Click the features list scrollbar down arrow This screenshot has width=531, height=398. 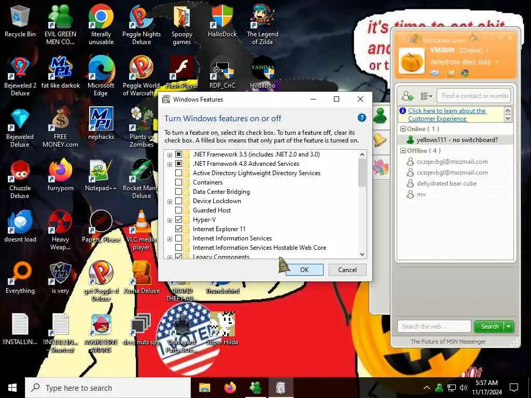(362, 254)
